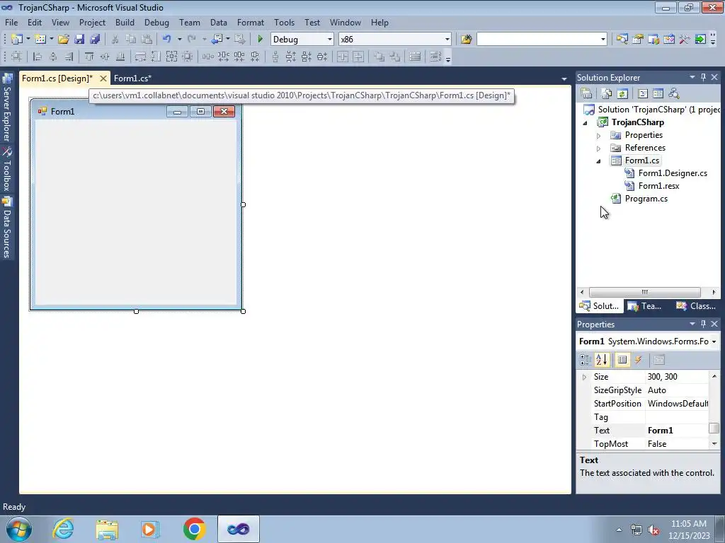Open the Server Explorer side tab
Screen dimensions: 725x543
[x=7, y=107]
